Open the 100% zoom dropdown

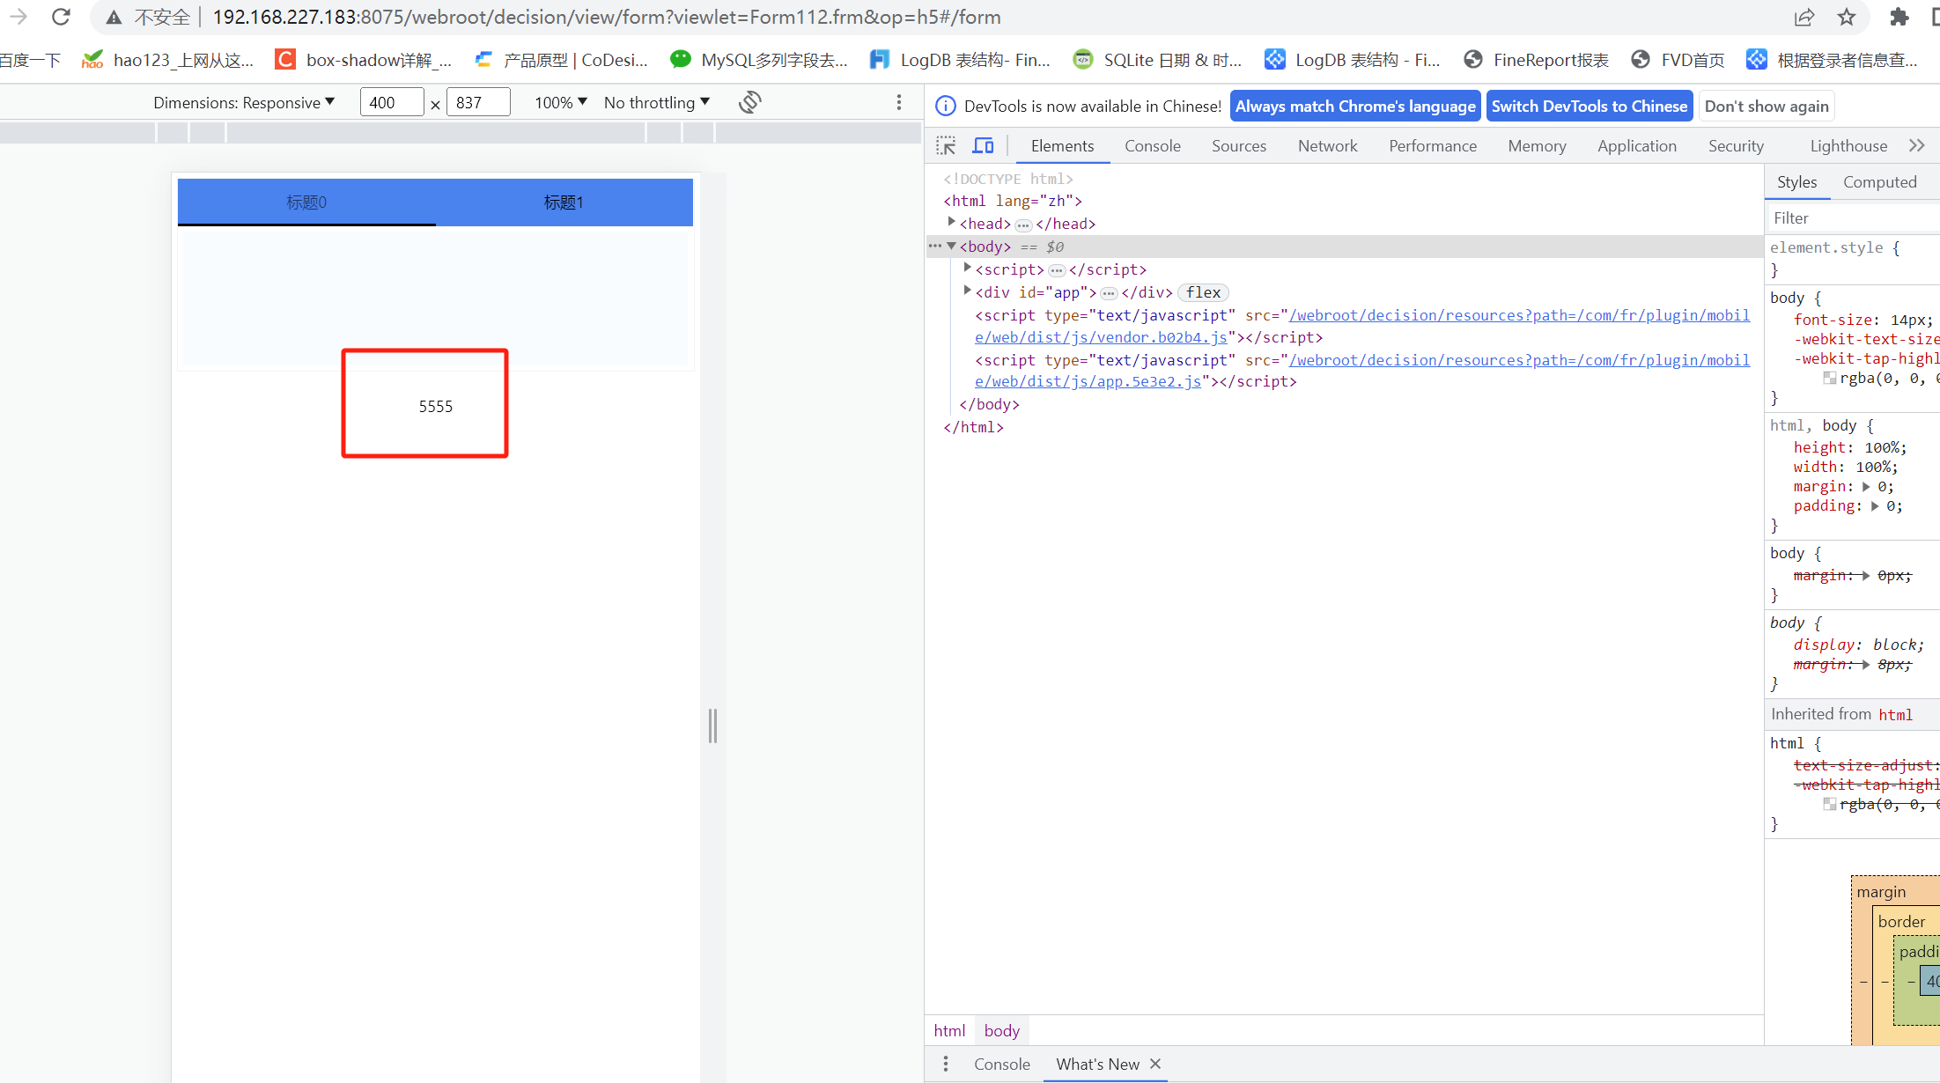561,102
